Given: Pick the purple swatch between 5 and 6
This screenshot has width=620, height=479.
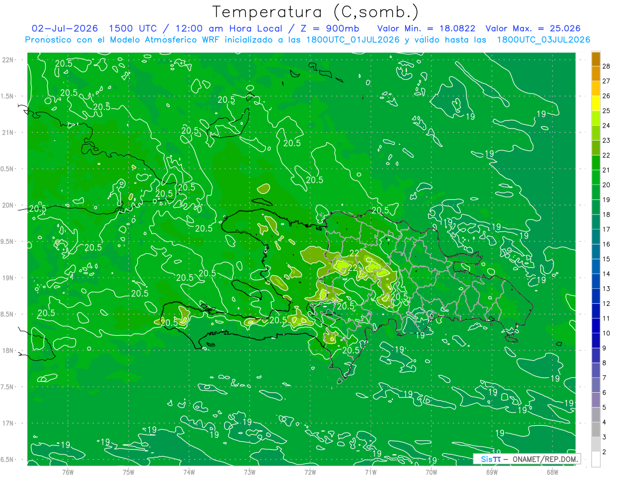Looking at the screenshot, I should point(596,400).
